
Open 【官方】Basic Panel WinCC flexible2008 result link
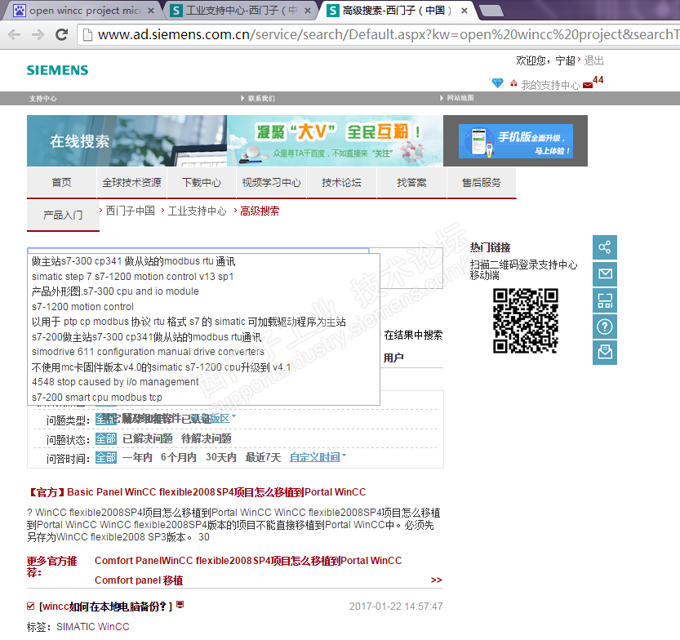[x=197, y=492]
